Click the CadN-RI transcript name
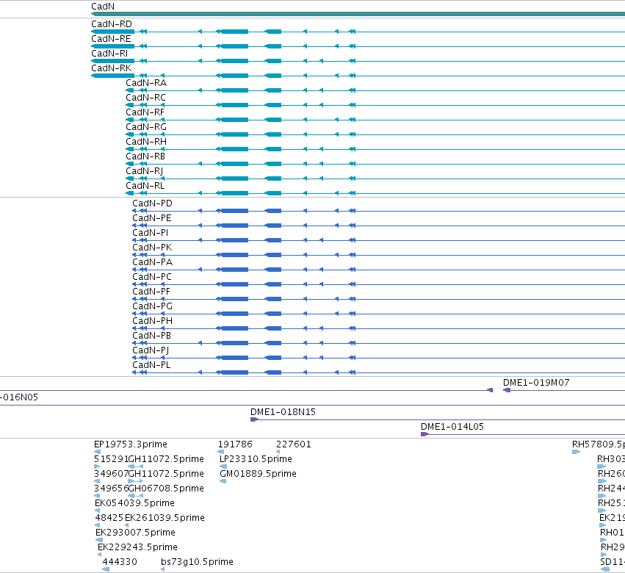 pyautogui.click(x=109, y=54)
